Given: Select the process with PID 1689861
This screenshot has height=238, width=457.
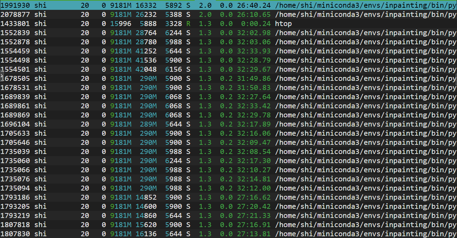Looking at the screenshot, I should click(15, 106).
